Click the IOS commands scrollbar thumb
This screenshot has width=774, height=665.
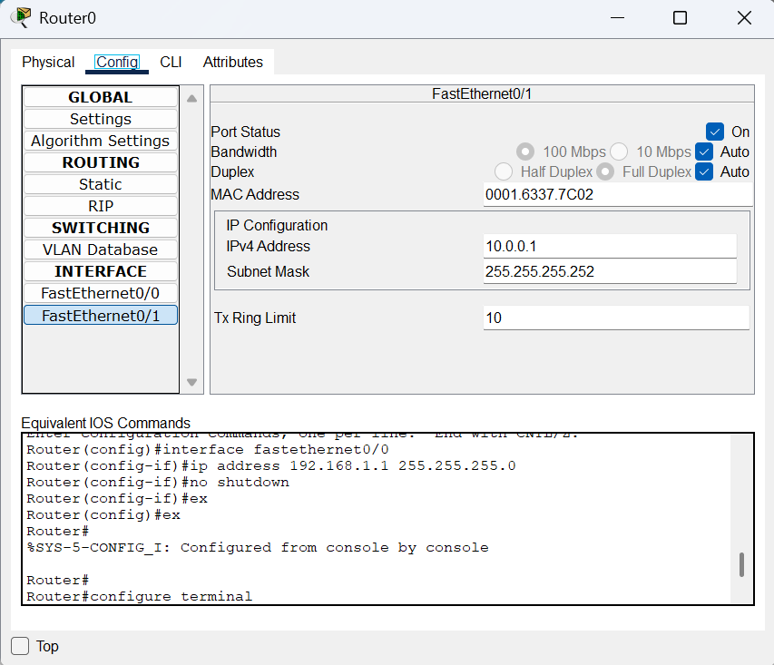(x=741, y=564)
